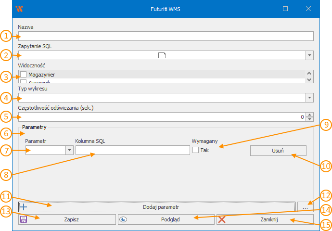Click the Futuriti WMS logo icon

point(19,9)
